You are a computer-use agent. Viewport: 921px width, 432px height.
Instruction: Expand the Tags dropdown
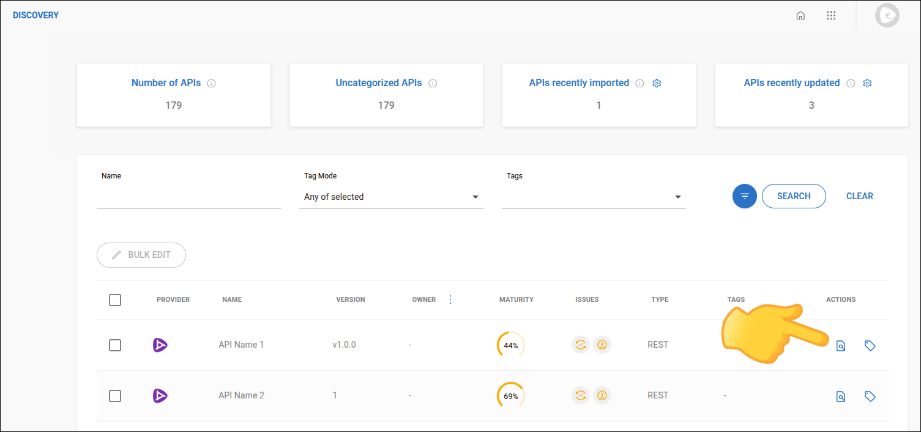tap(677, 197)
